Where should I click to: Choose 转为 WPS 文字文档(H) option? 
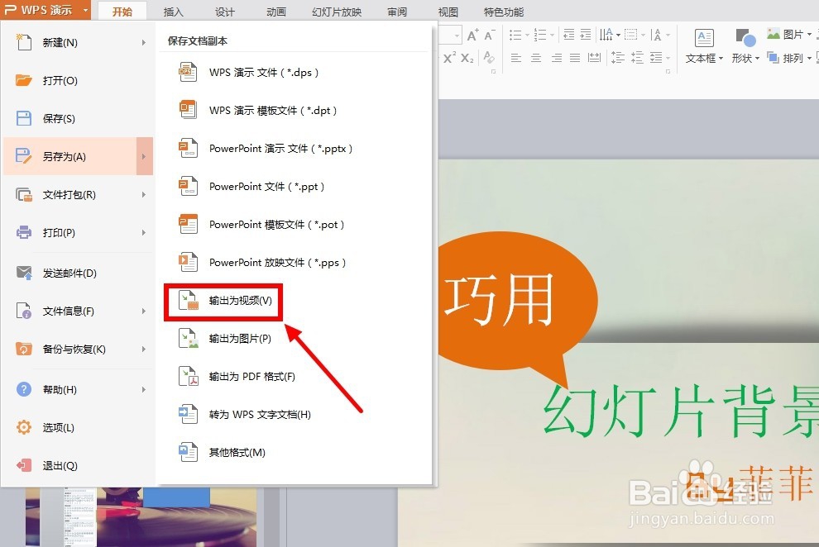295,415
